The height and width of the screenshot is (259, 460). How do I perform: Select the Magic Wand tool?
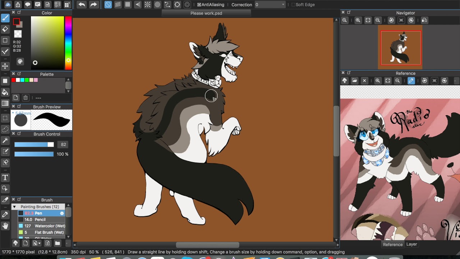5,140
